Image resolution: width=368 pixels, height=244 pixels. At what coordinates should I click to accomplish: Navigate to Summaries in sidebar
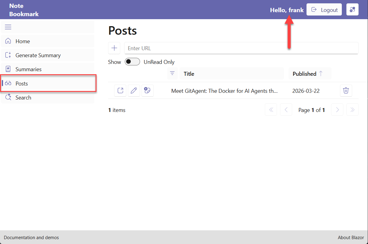tap(28, 69)
